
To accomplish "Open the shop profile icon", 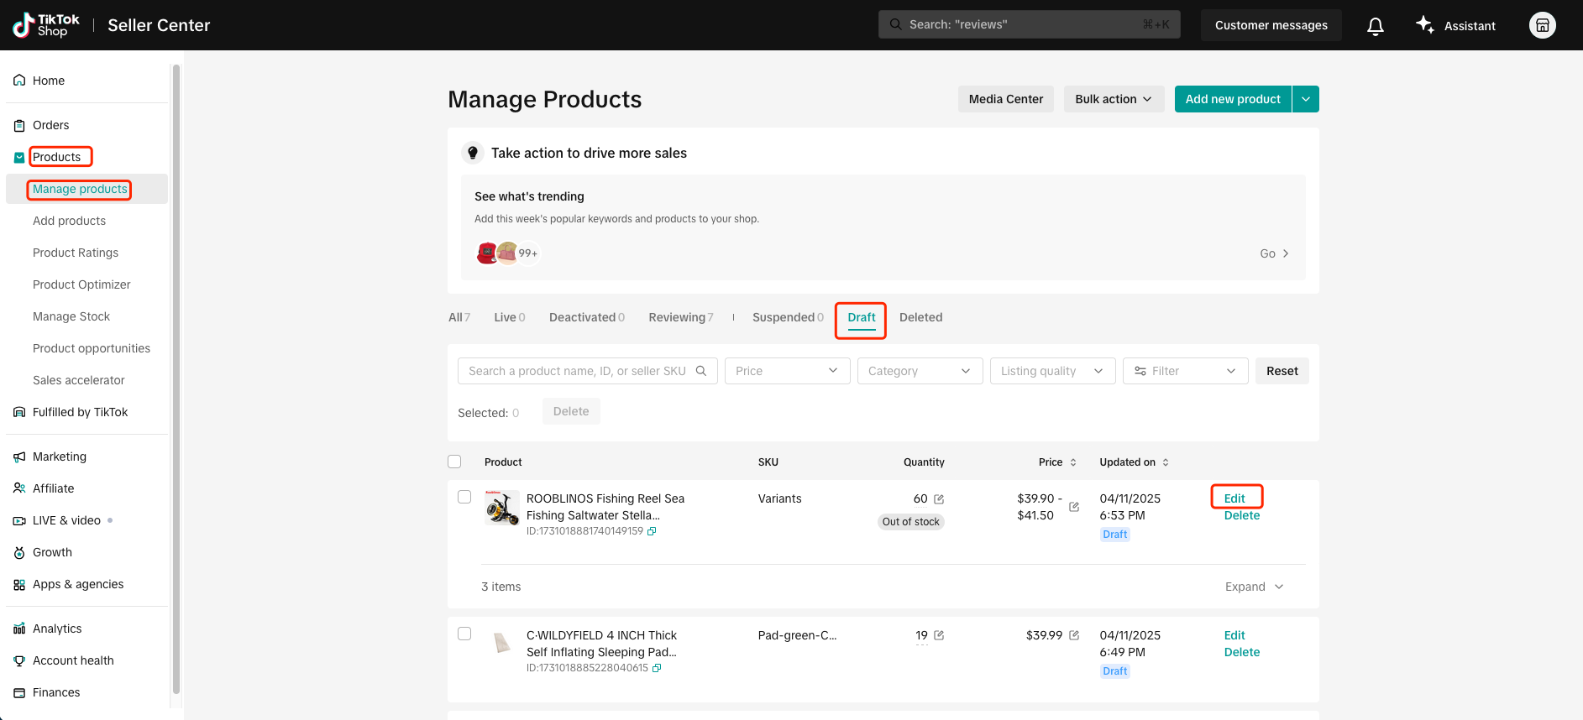I will pyautogui.click(x=1542, y=25).
